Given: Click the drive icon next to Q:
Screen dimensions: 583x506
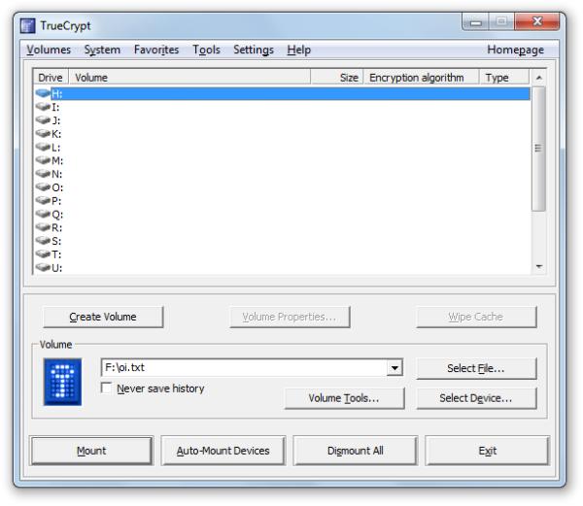Looking at the screenshot, I should (x=43, y=214).
